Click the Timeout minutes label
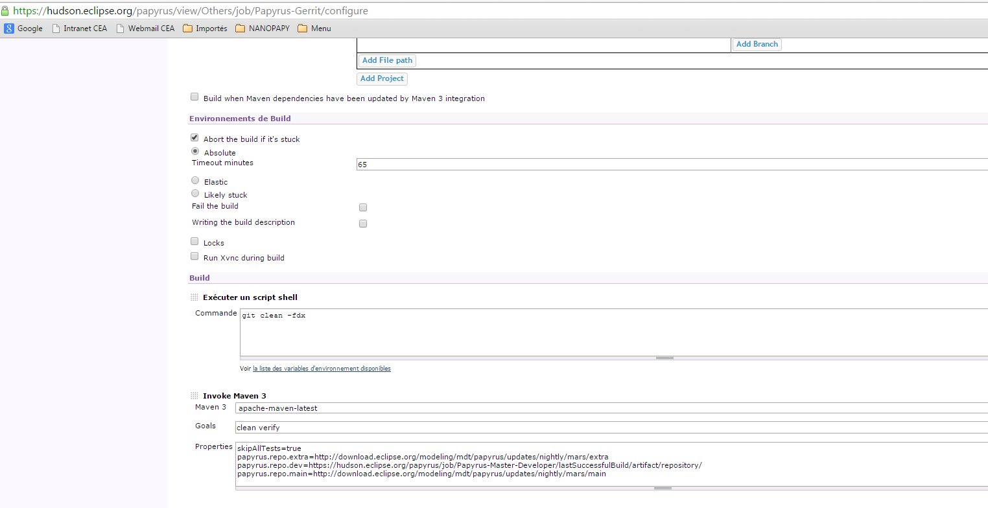The image size is (988, 508). (x=222, y=163)
